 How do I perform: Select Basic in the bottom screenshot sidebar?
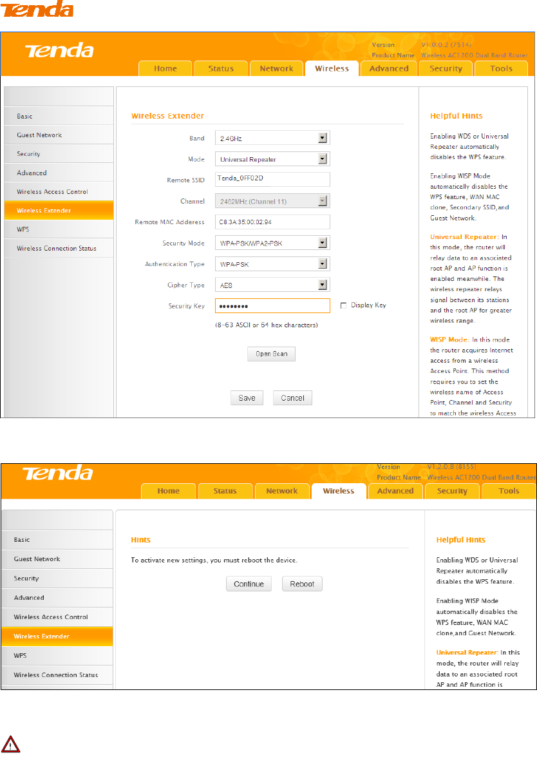coord(57,540)
